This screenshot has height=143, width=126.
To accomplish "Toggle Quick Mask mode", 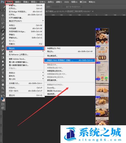I will click(3, 104).
